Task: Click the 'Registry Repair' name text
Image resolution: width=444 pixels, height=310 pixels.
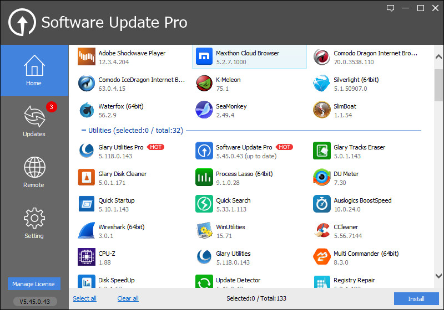Action: pyautogui.click(x=354, y=280)
